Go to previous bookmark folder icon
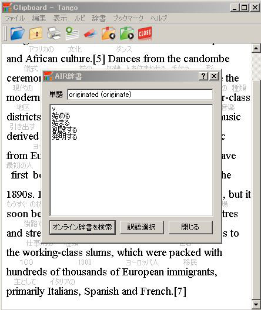This screenshot has height=310, width=261. pyautogui.click(x=109, y=33)
